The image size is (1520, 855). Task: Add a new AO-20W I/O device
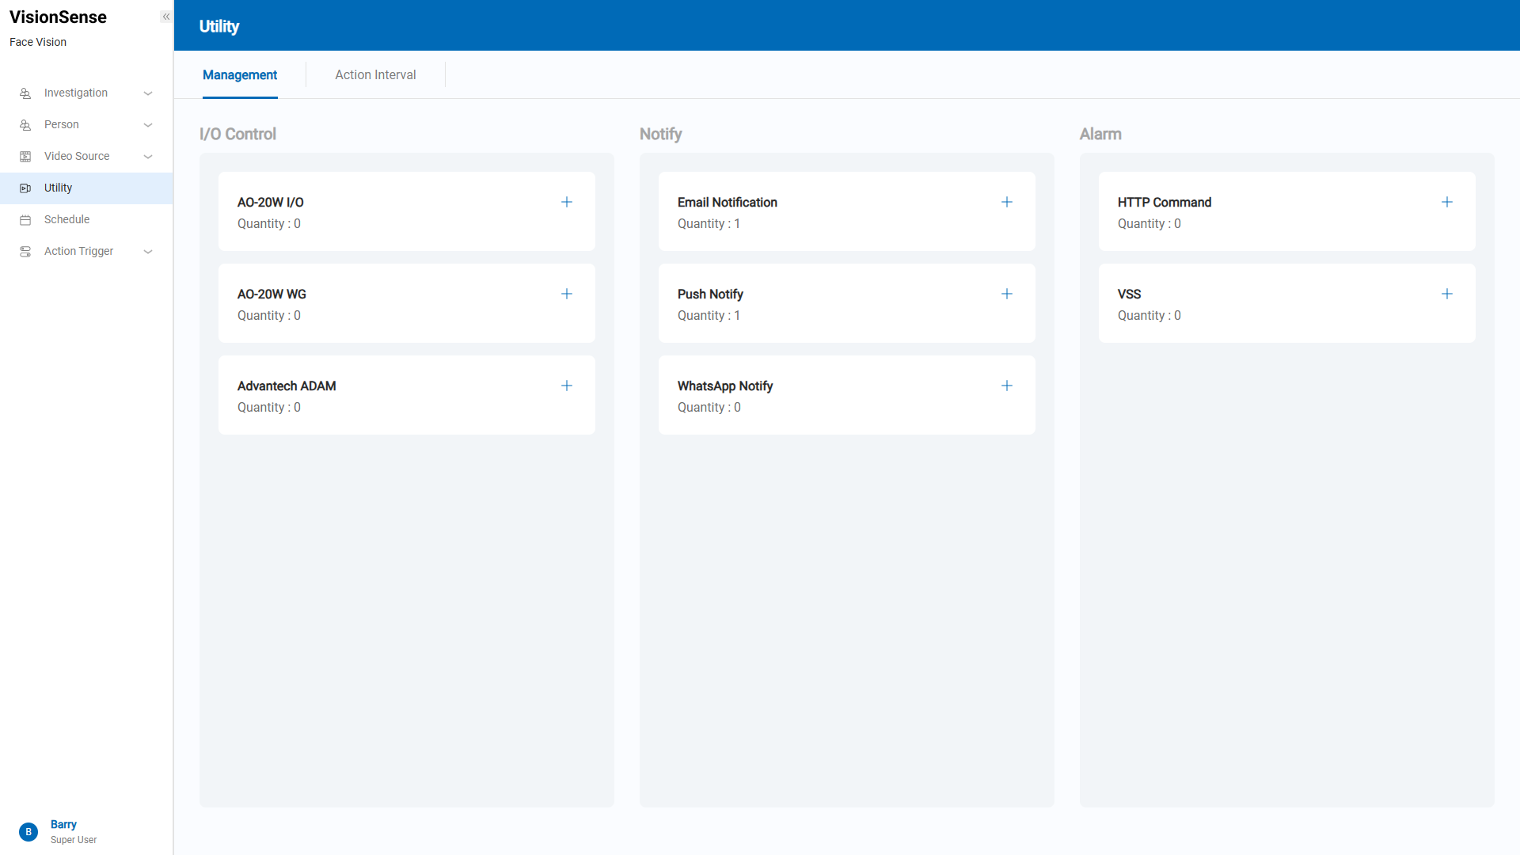[x=567, y=202]
